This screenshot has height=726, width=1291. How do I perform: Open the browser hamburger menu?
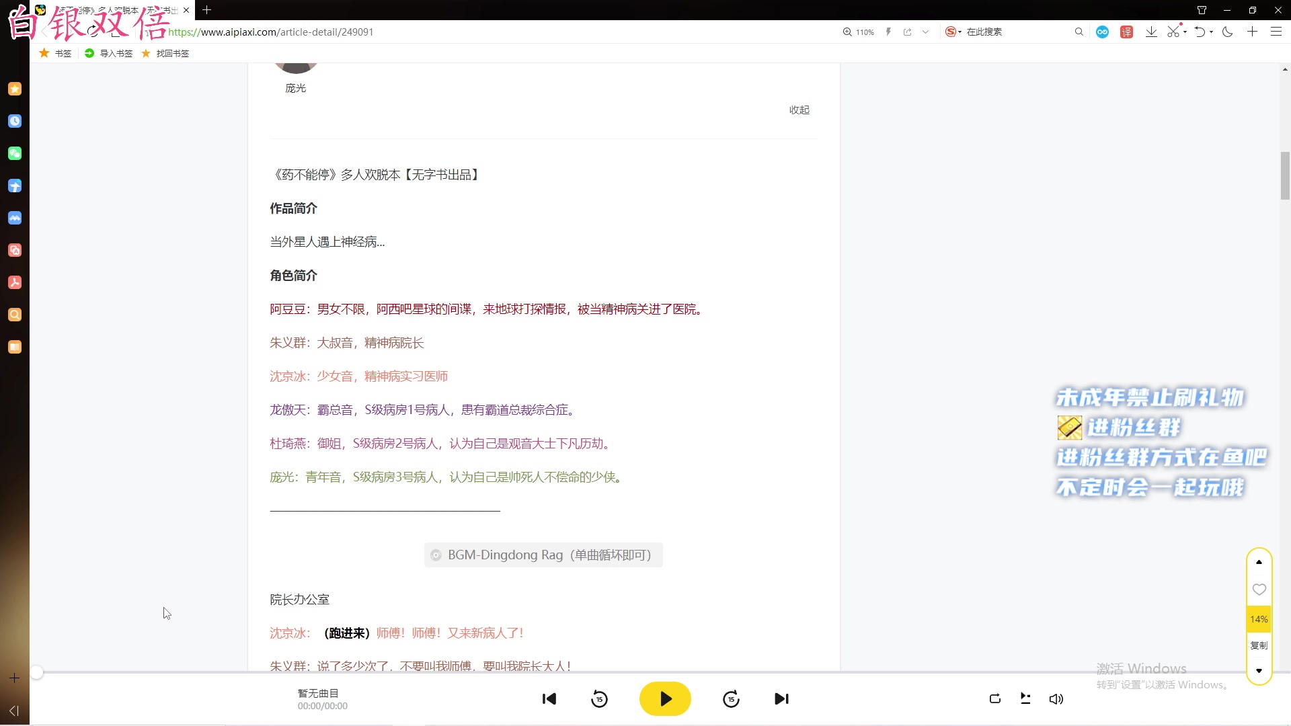1276,32
